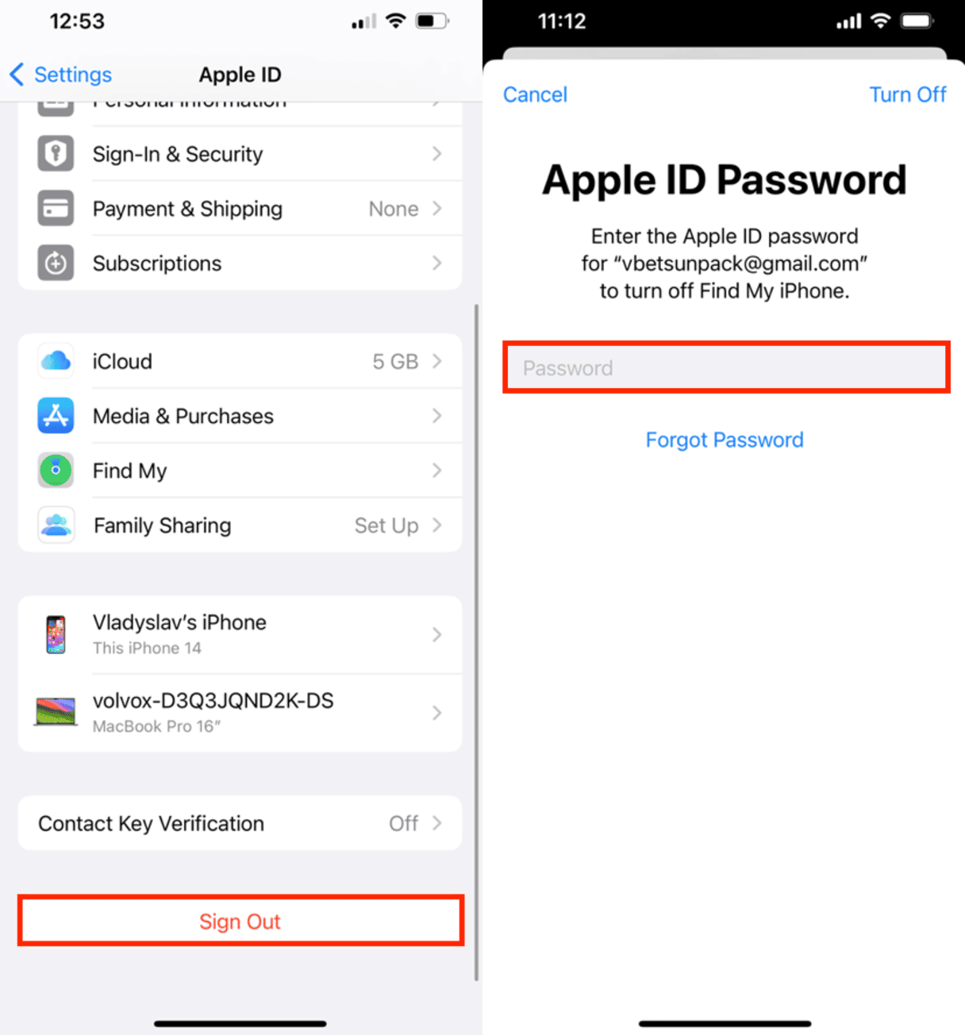Image resolution: width=965 pixels, height=1035 pixels.
Task: Click the Password input field
Action: [x=726, y=367]
